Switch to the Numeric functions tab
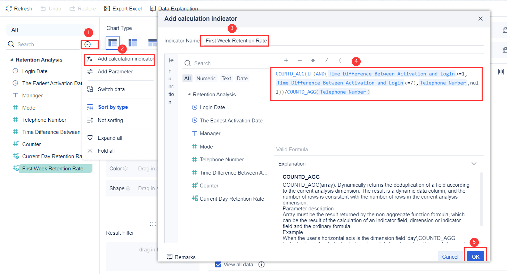Screen dimensions: 507x274 click(x=206, y=78)
